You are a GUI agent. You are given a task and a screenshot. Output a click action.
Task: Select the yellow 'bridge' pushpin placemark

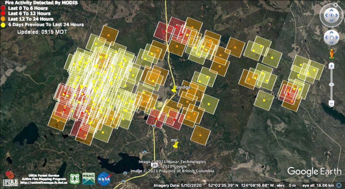(174, 89)
